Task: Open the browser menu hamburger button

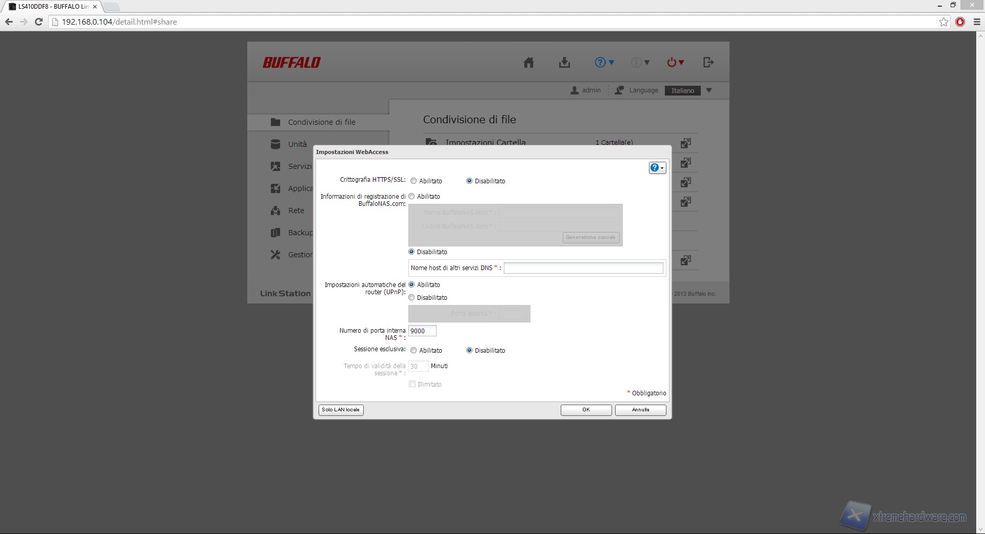Action: click(977, 22)
